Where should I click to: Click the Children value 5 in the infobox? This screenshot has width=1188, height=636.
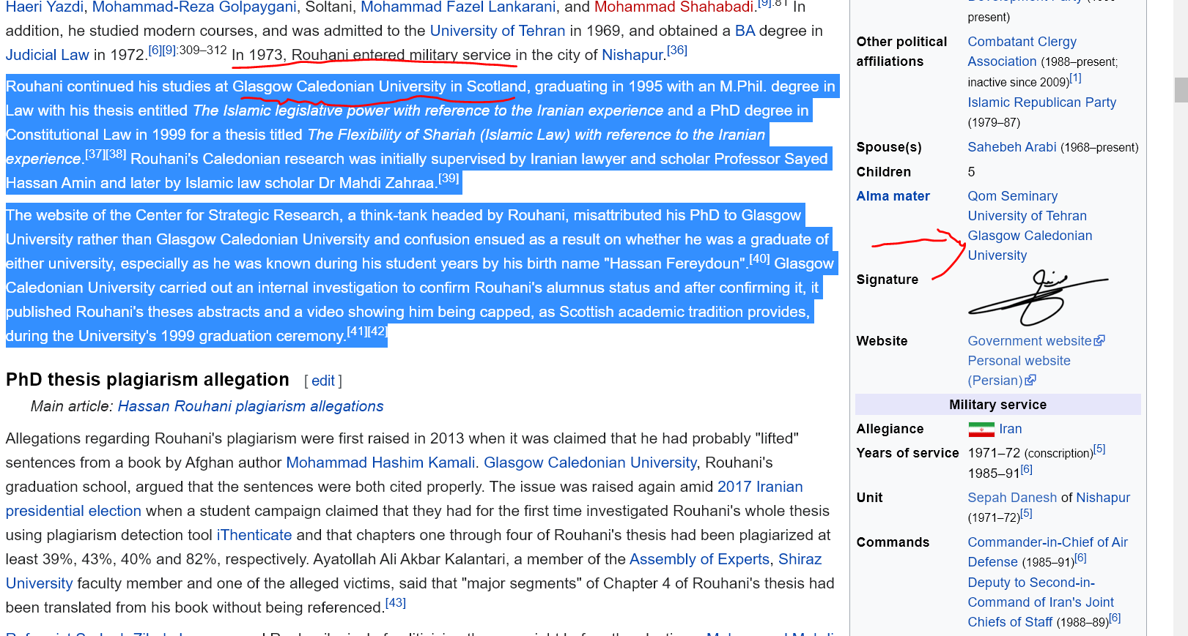tap(971, 172)
